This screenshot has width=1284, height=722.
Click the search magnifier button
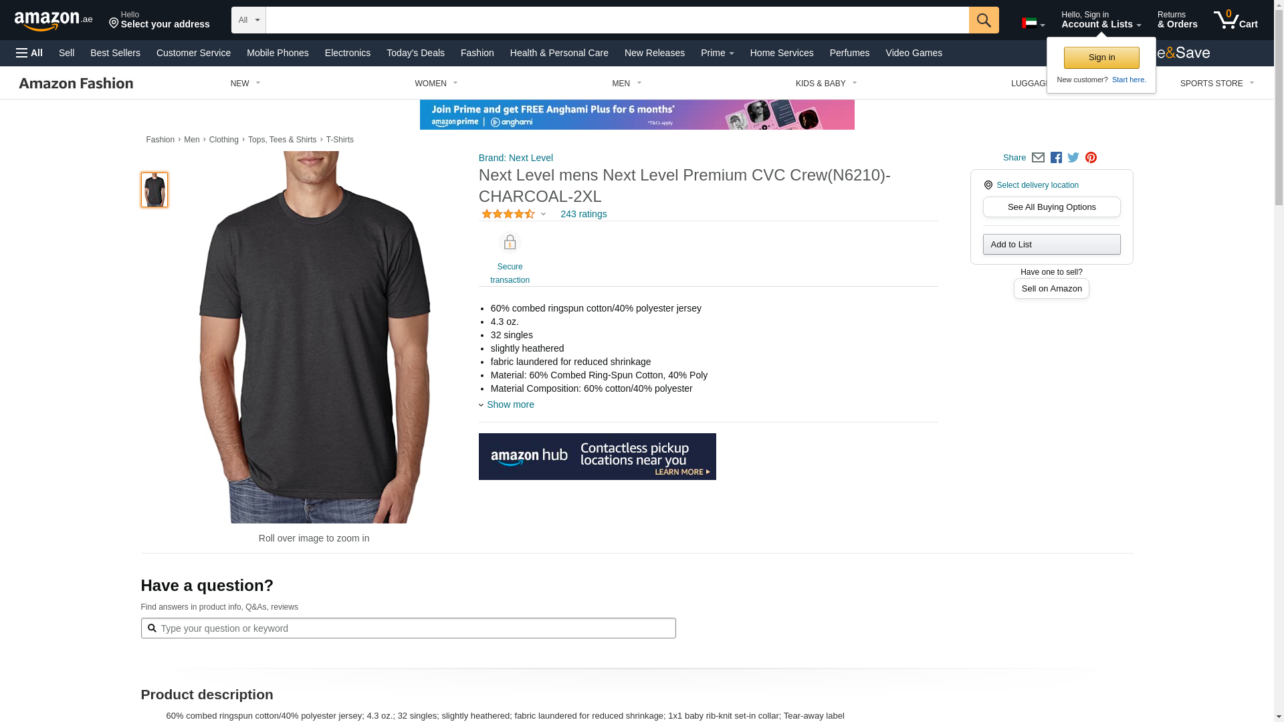tap(983, 20)
